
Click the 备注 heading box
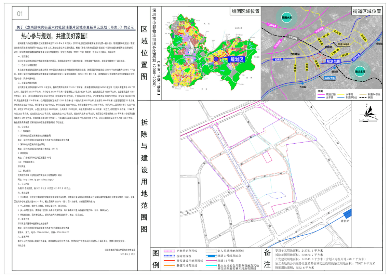pos(267,259)
